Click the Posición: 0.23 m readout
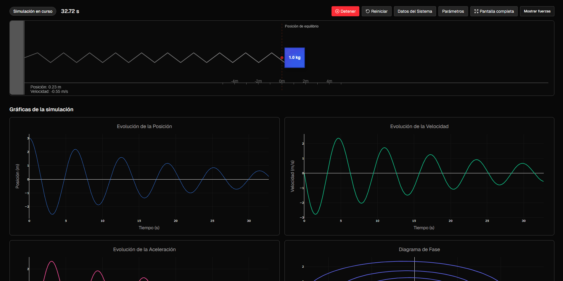Image resolution: width=563 pixels, height=281 pixels. [x=46, y=87]
